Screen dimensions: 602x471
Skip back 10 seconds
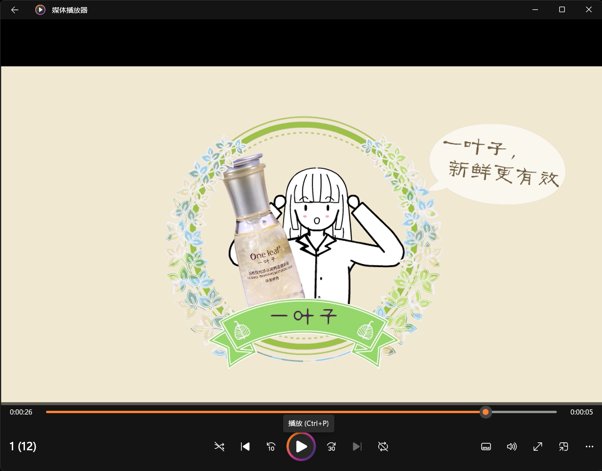point(271,447)
